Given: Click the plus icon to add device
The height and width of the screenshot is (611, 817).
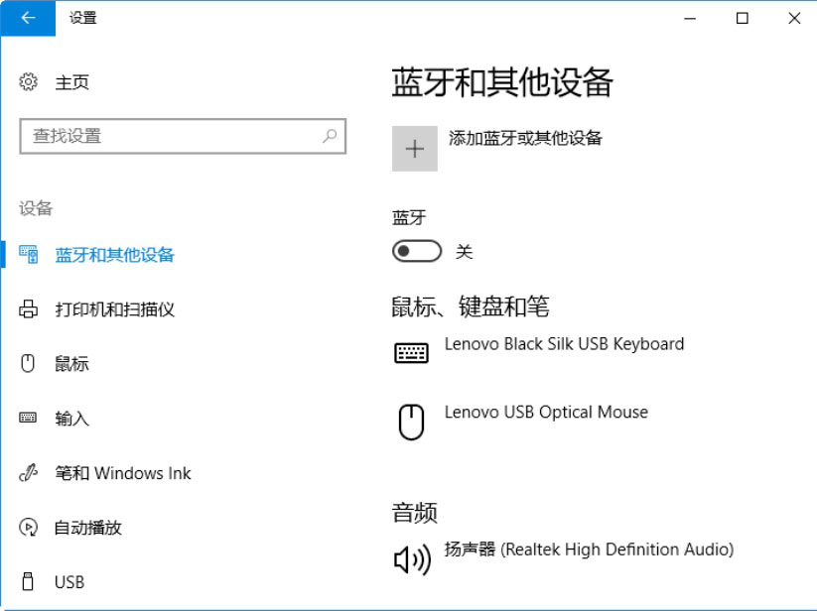Looking at the screenshot, I should click(x=415, y=149).
